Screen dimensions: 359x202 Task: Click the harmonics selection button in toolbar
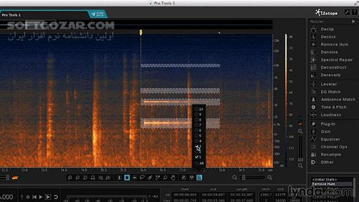199,178
